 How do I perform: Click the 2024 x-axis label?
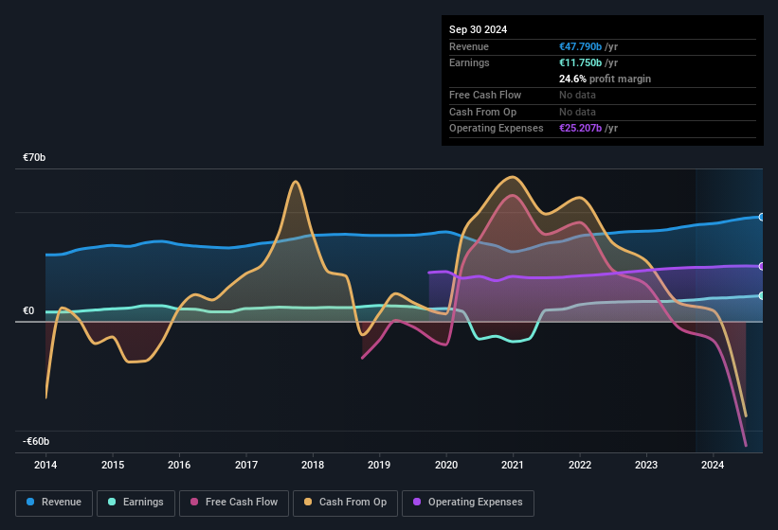click(713, 465)
